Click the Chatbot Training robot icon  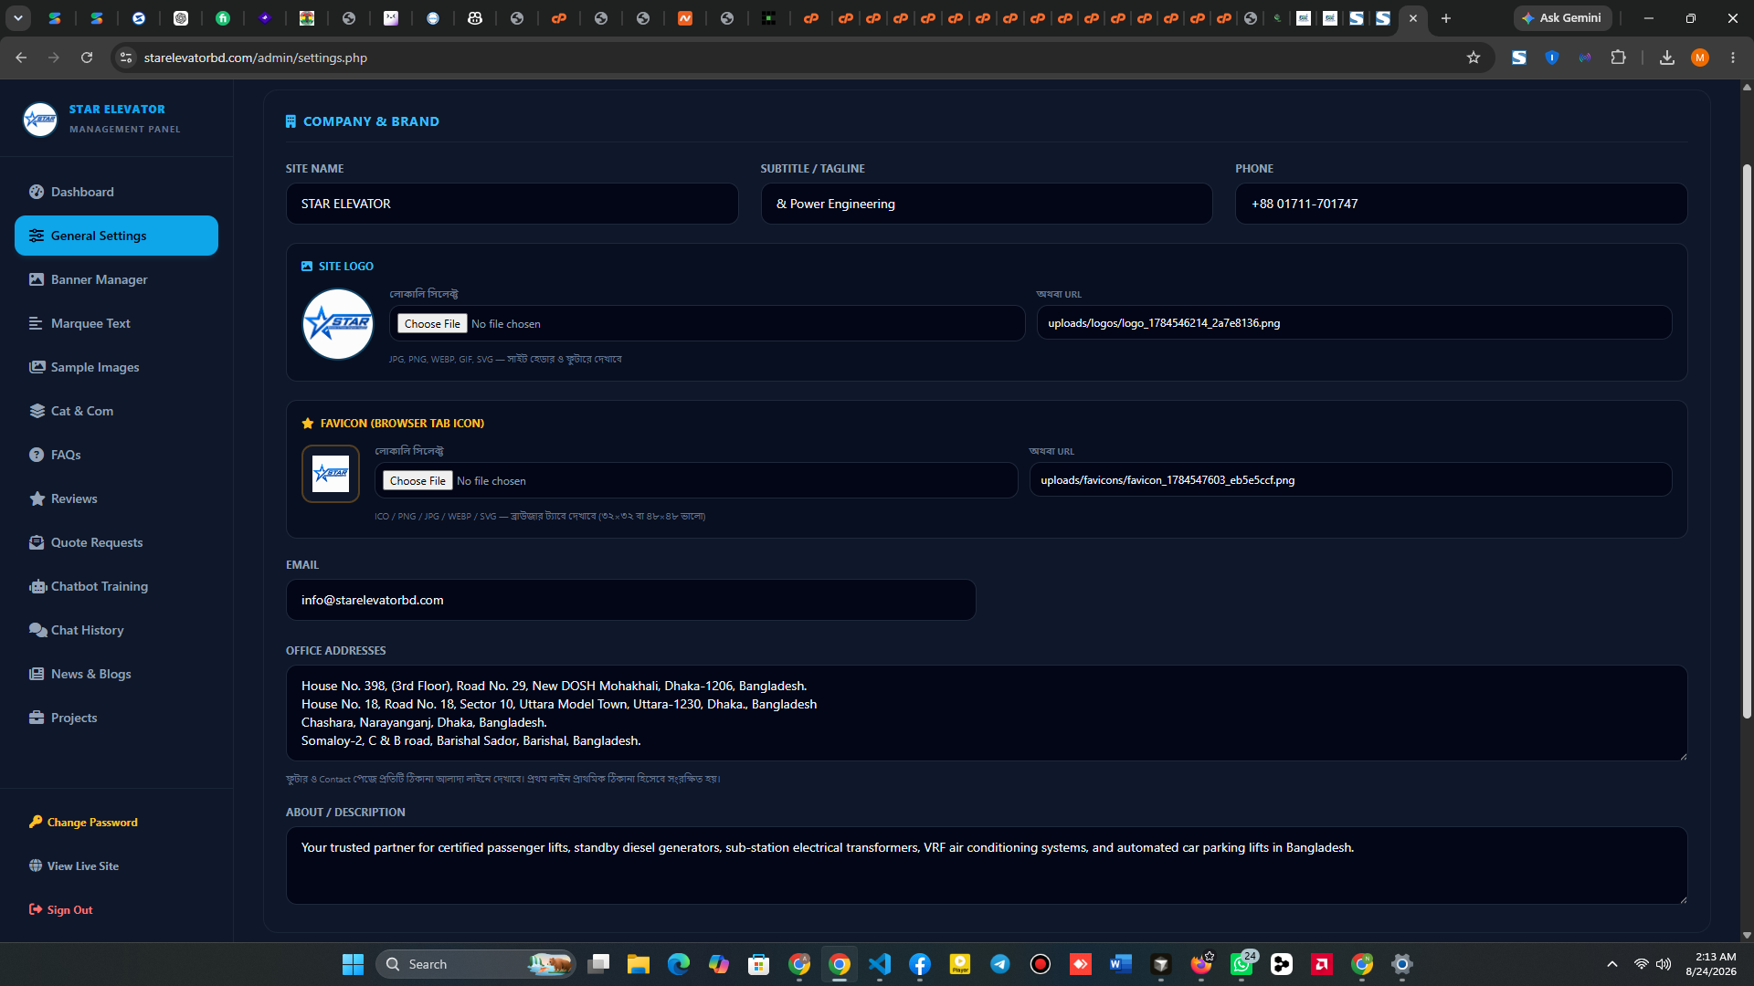click(x=37, y=586)
